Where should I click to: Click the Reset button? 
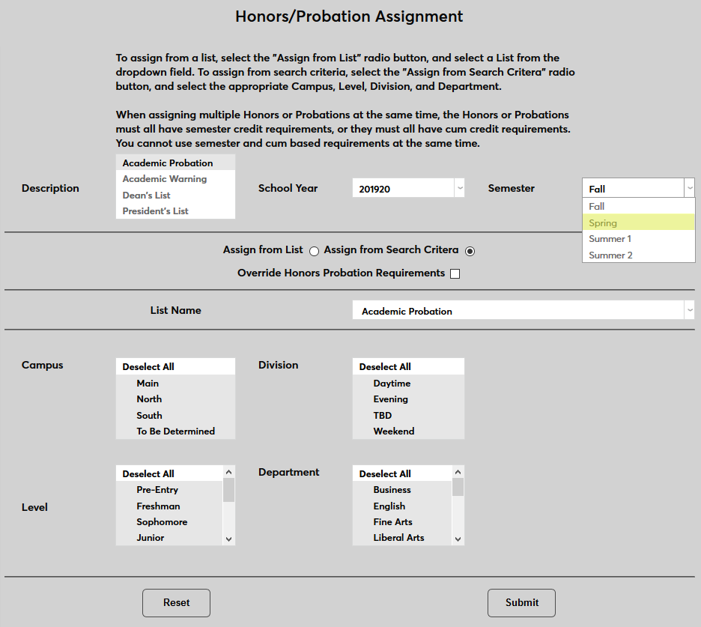[x=176, y=602]
